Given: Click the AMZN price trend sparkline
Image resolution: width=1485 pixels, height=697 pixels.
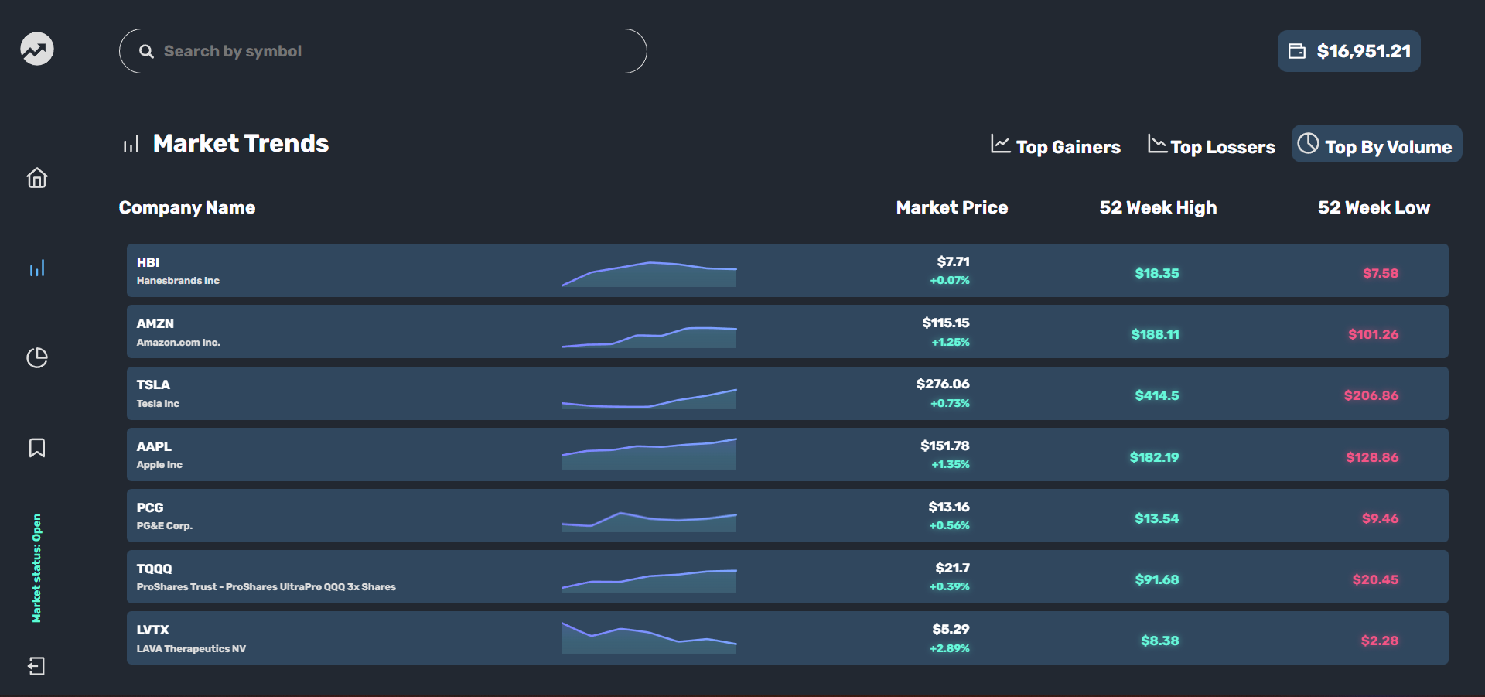Looking at the screenshot, I should click(x=649, y=337).
